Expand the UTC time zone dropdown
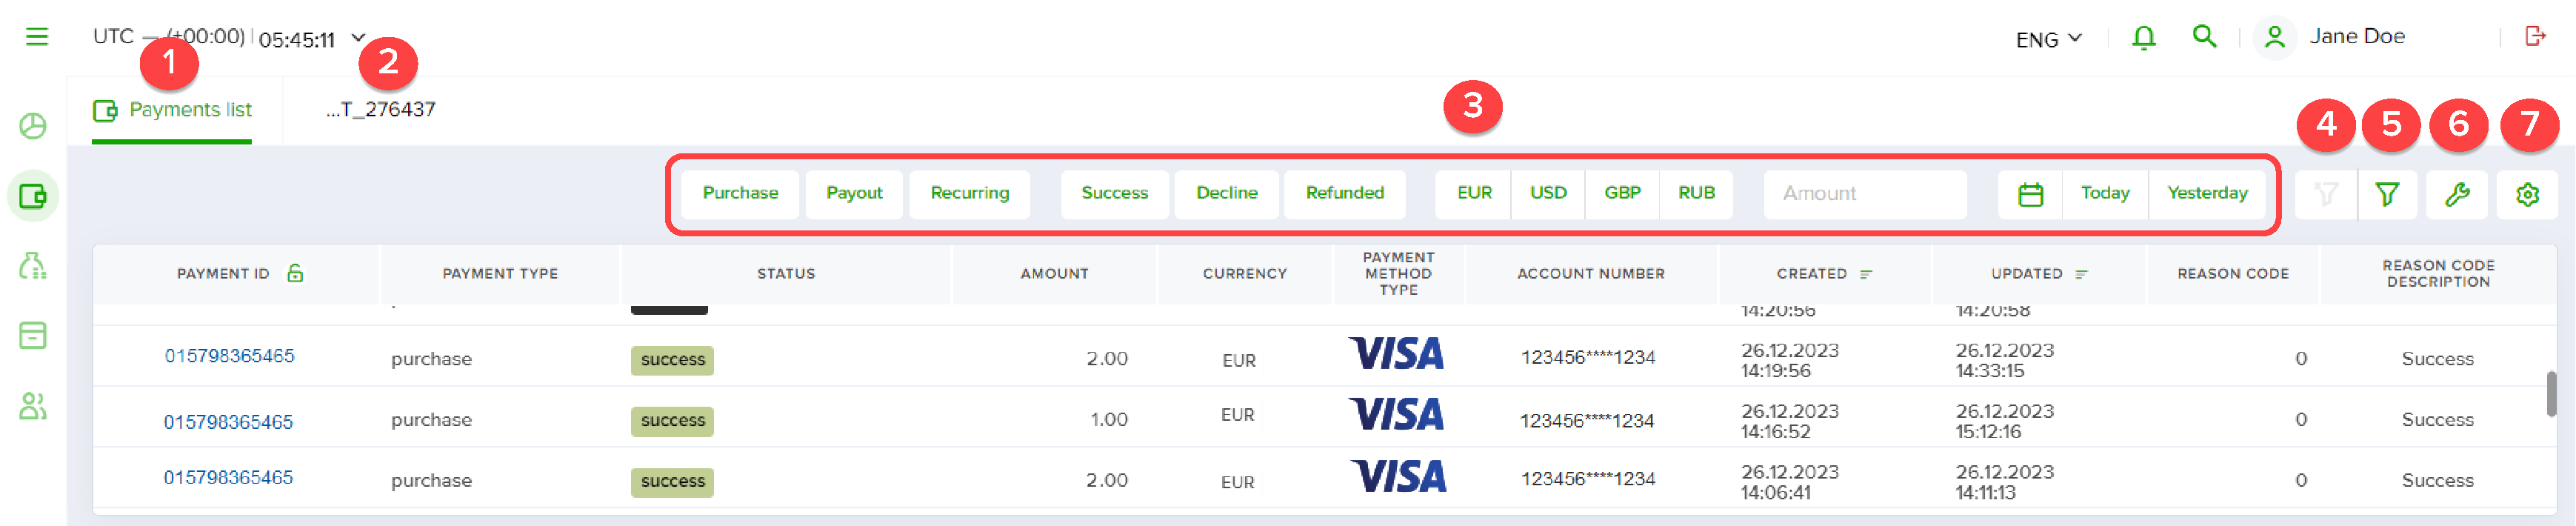Image resolution: width=2576 pixels, height=526 pixels. click(x=358, y=38)
